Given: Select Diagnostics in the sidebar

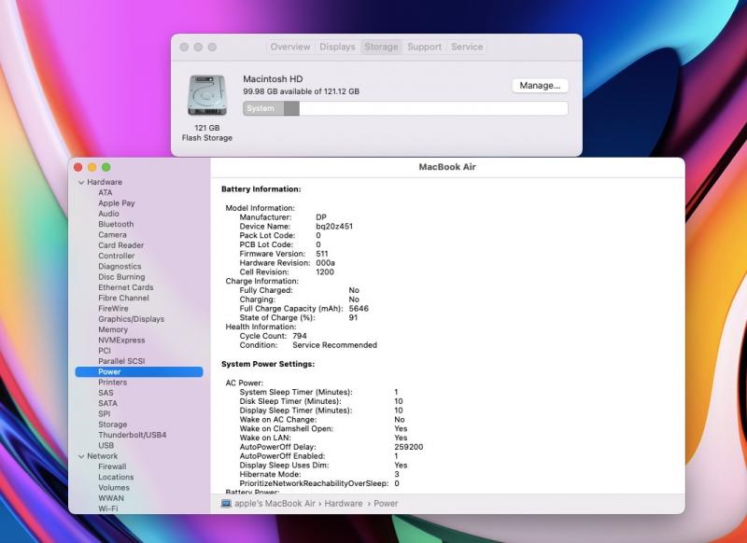Looking at the screenshot, I should 120,267.
